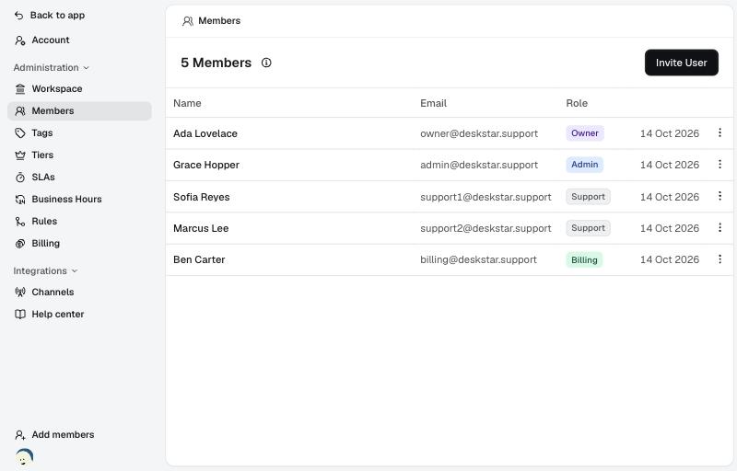Click email support1@deskstar.support

pyautogui.click(x=485, y=197)
